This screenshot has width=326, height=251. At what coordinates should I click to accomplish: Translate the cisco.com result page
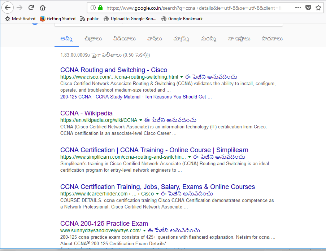pyautogui.click(x=211, y=77)
